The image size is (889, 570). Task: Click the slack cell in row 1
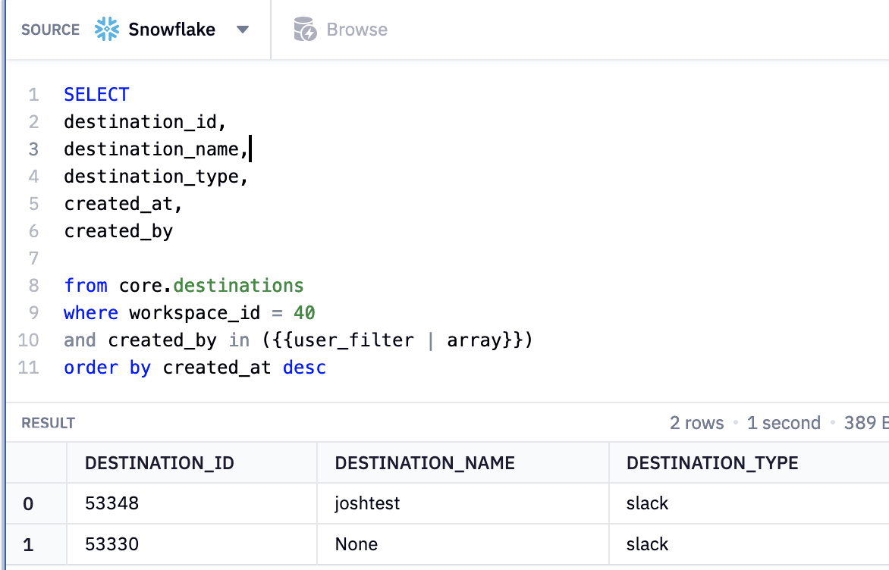(647, 544)
